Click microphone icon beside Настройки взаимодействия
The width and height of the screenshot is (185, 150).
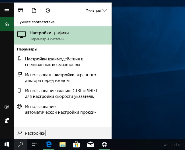(x=19, y=59)
